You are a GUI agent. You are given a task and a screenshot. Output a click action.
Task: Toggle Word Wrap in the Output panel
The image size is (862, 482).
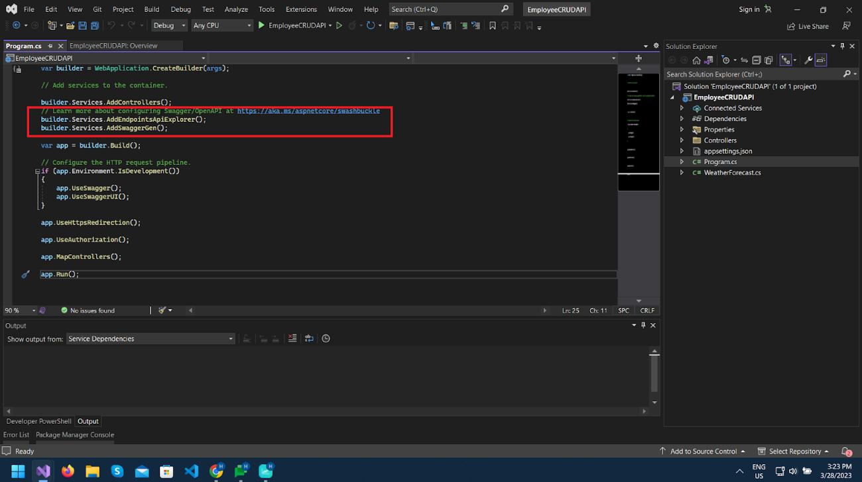[x=309, y=338]
